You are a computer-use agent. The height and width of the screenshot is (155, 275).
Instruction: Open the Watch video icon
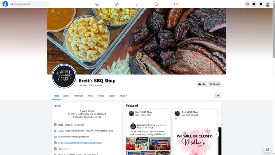(x=136, y=4)
